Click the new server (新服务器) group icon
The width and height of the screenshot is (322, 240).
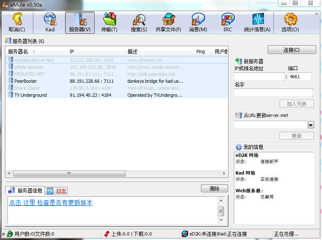[x=239, y=61]
